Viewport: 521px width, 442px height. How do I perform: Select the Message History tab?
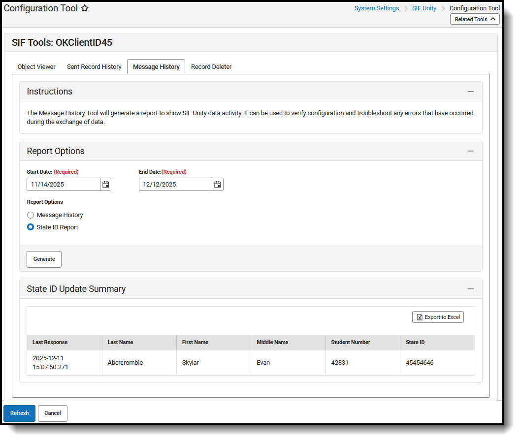pyautogui.click(x=156, y=66)
